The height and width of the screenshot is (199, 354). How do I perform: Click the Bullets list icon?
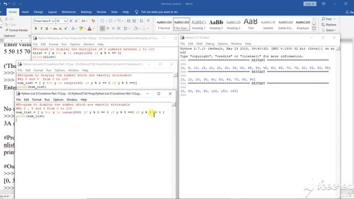pos(102,21)
